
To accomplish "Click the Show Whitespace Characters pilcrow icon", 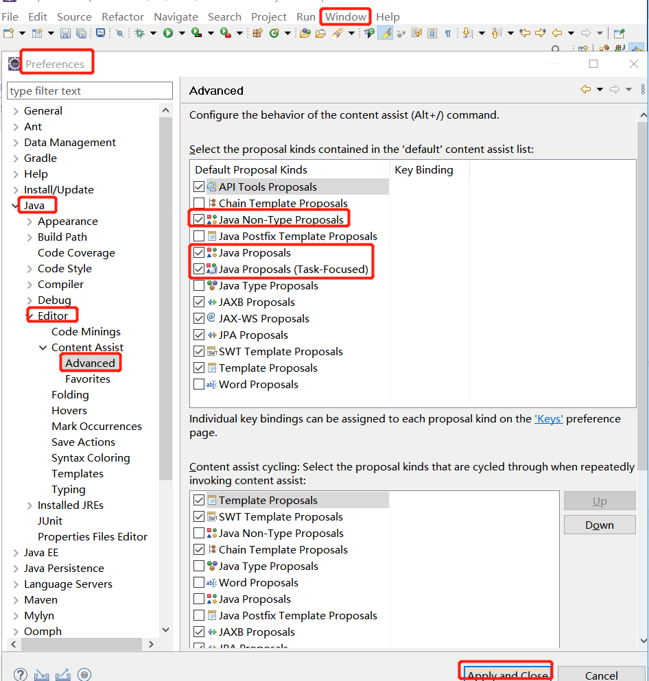I will click(x=448, y=33).
